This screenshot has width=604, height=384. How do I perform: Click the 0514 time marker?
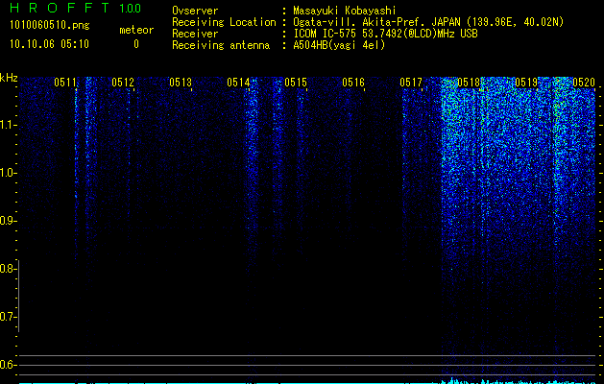(238, 83)
